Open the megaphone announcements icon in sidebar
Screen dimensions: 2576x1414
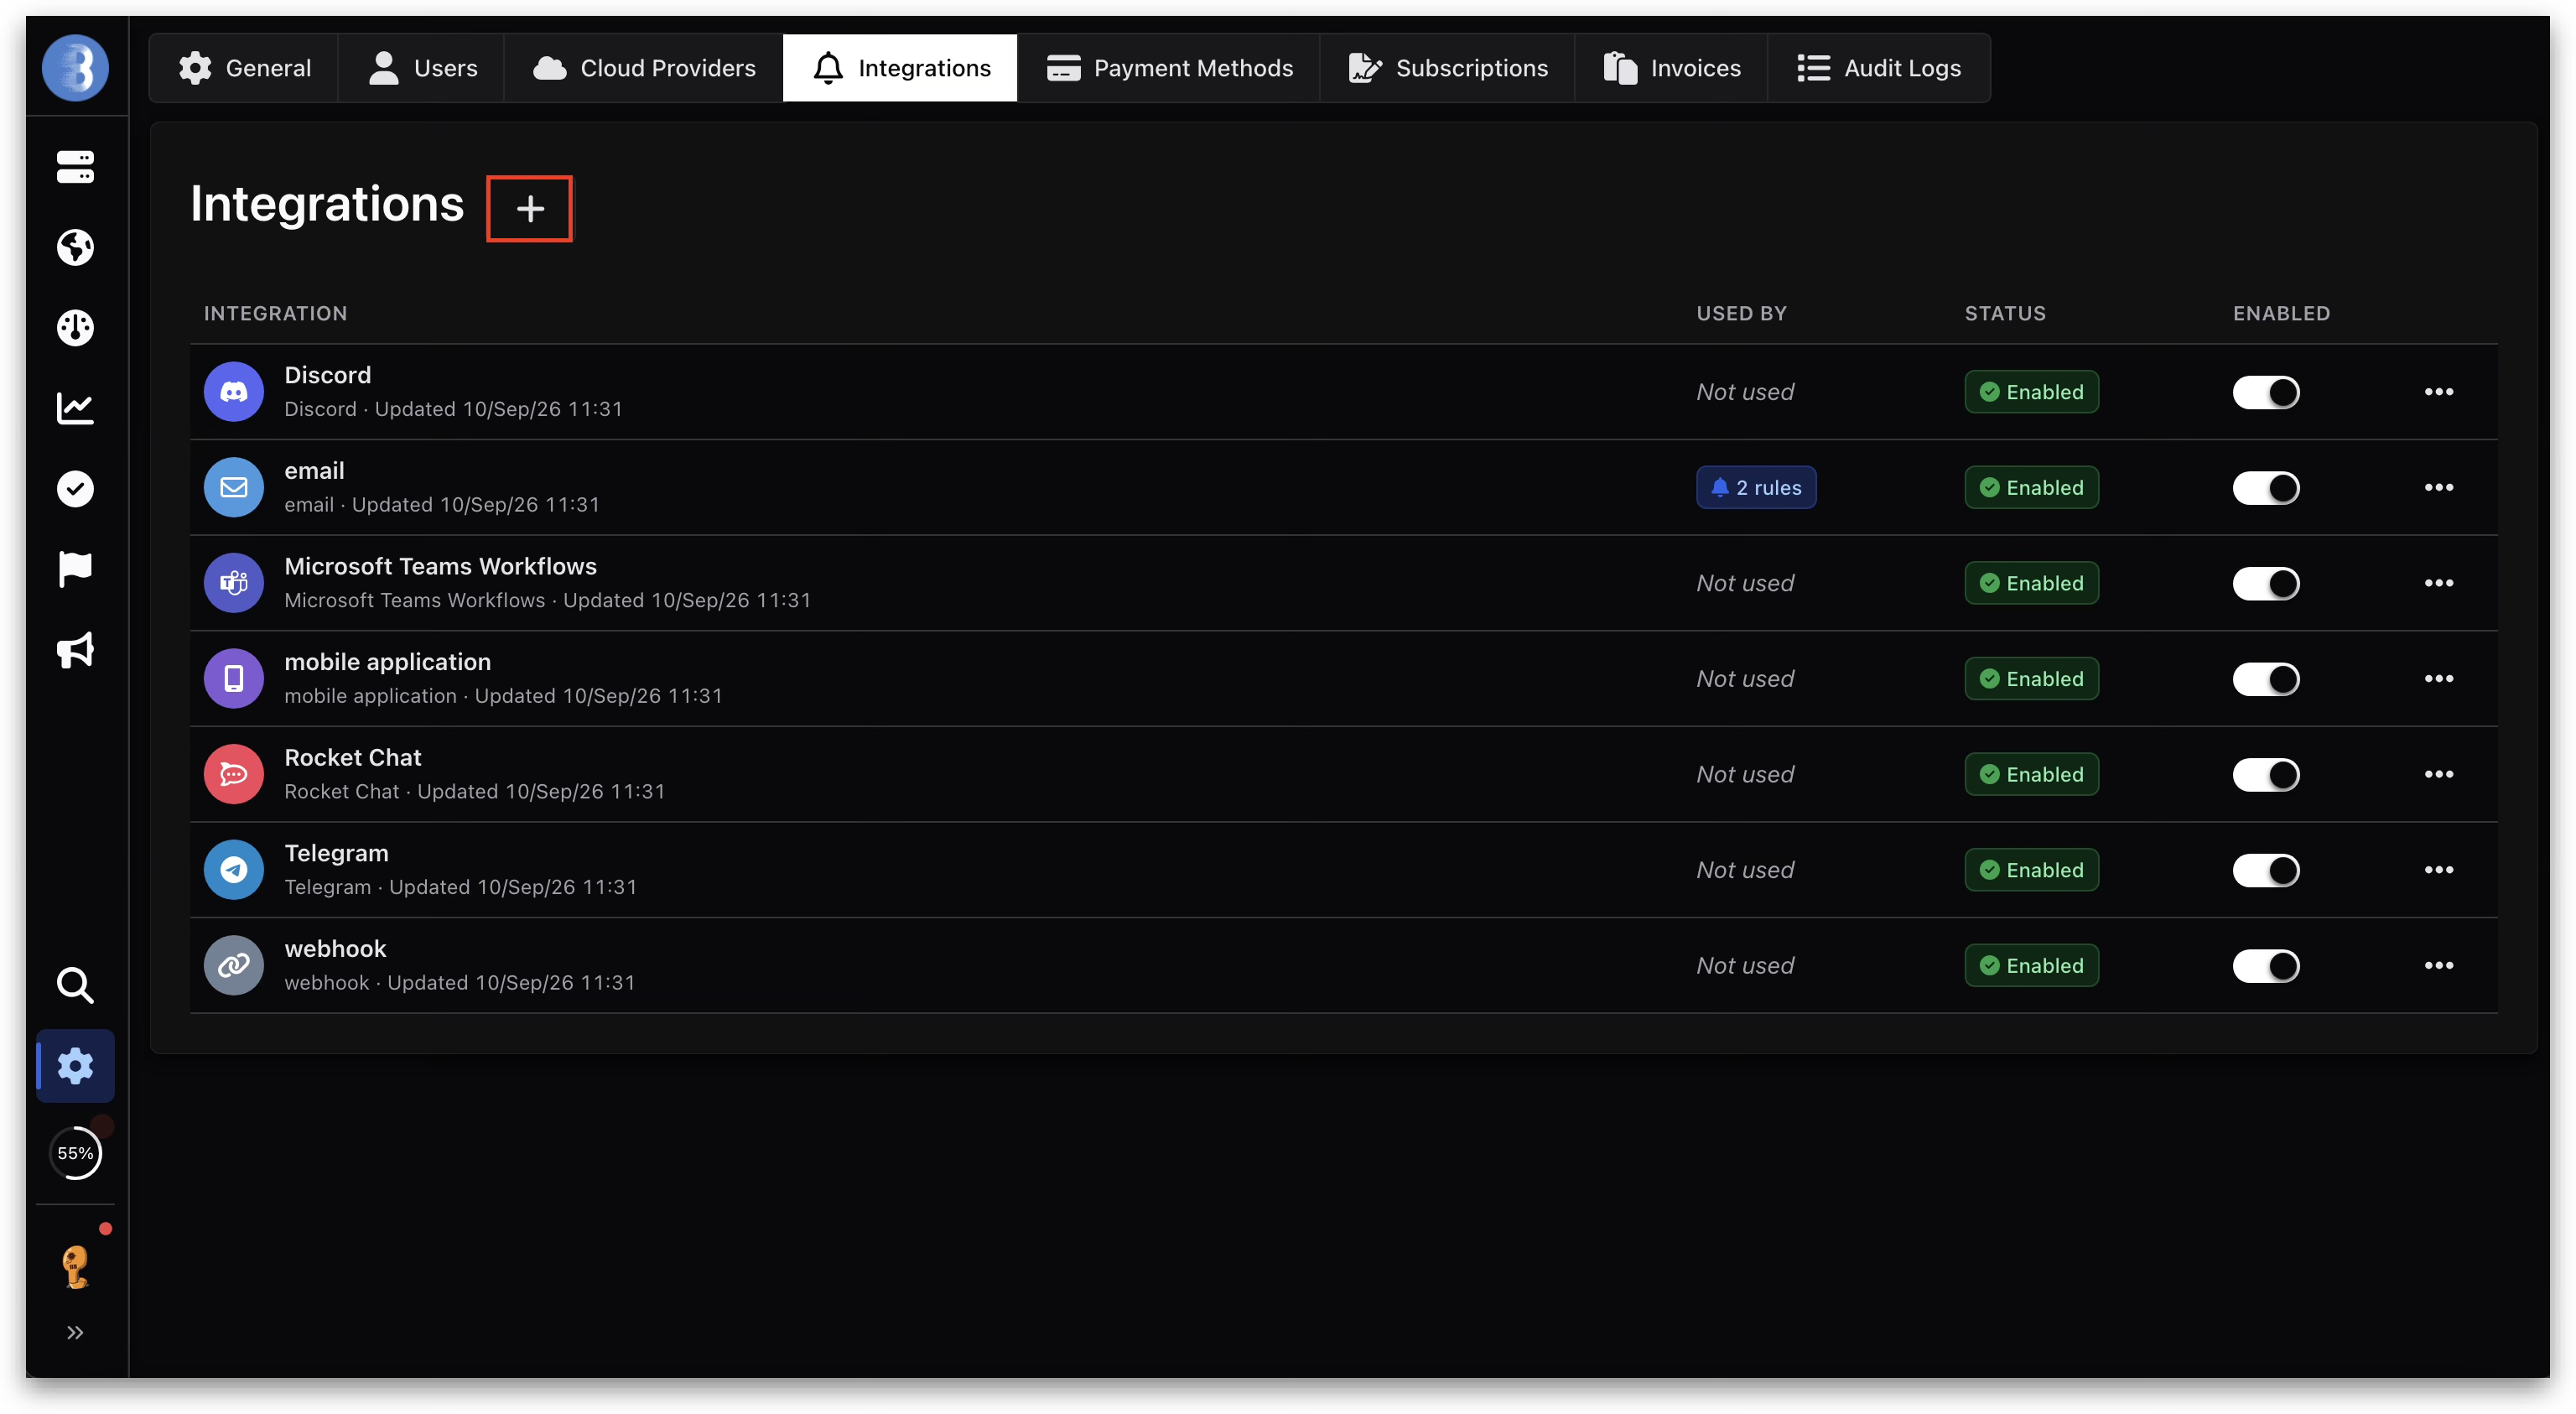click(75, 650)
